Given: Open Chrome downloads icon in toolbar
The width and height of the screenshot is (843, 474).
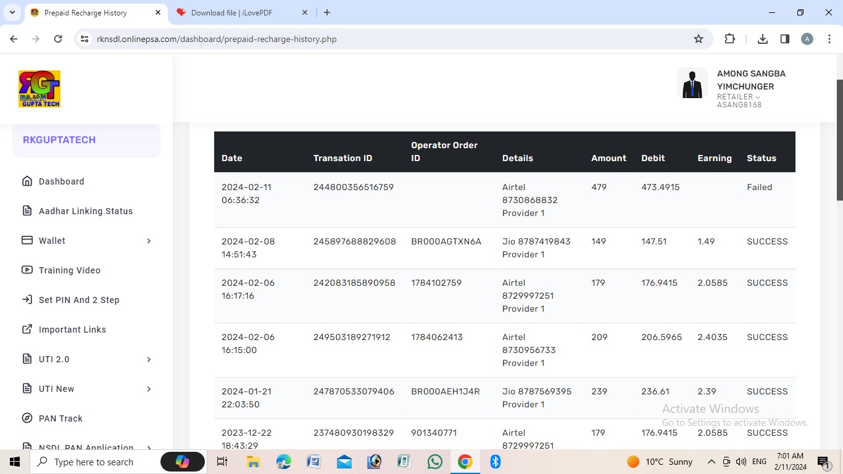Looking at the screenshot, I should tap(763, 39).
